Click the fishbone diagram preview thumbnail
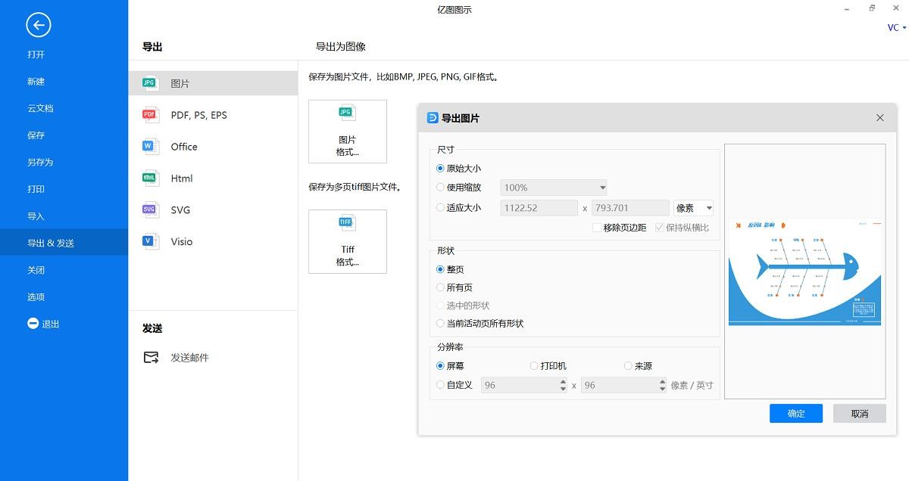 (x=804, y=272)
